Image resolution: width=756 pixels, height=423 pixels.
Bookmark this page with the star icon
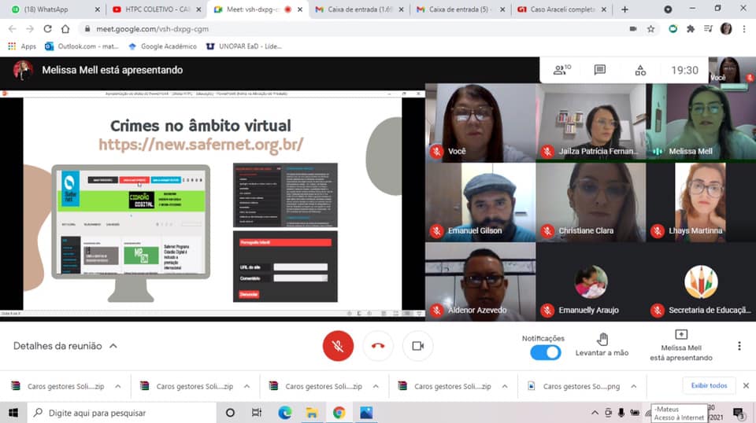[x=651, y=28]
